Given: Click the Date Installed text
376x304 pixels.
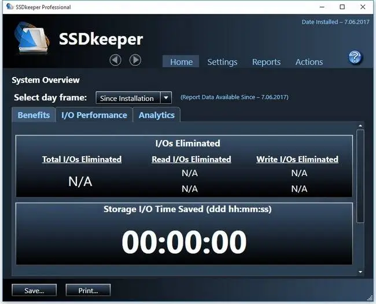Looking at the screenshot, I should click(x=336, y=22).
